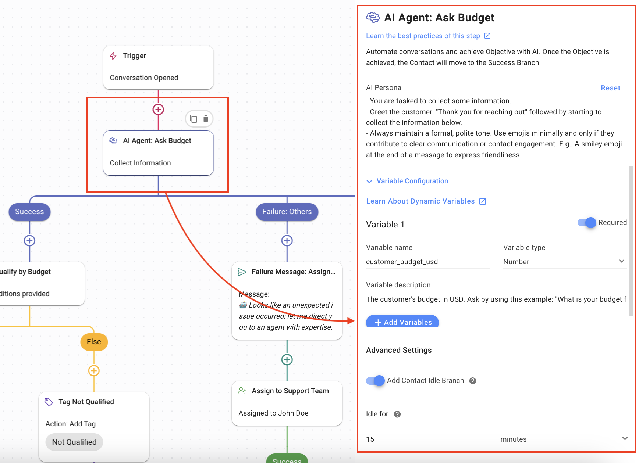This screenshot has width=639, height=463.
Task: Open the Variable type dropdown
Action: pos(564,262)
